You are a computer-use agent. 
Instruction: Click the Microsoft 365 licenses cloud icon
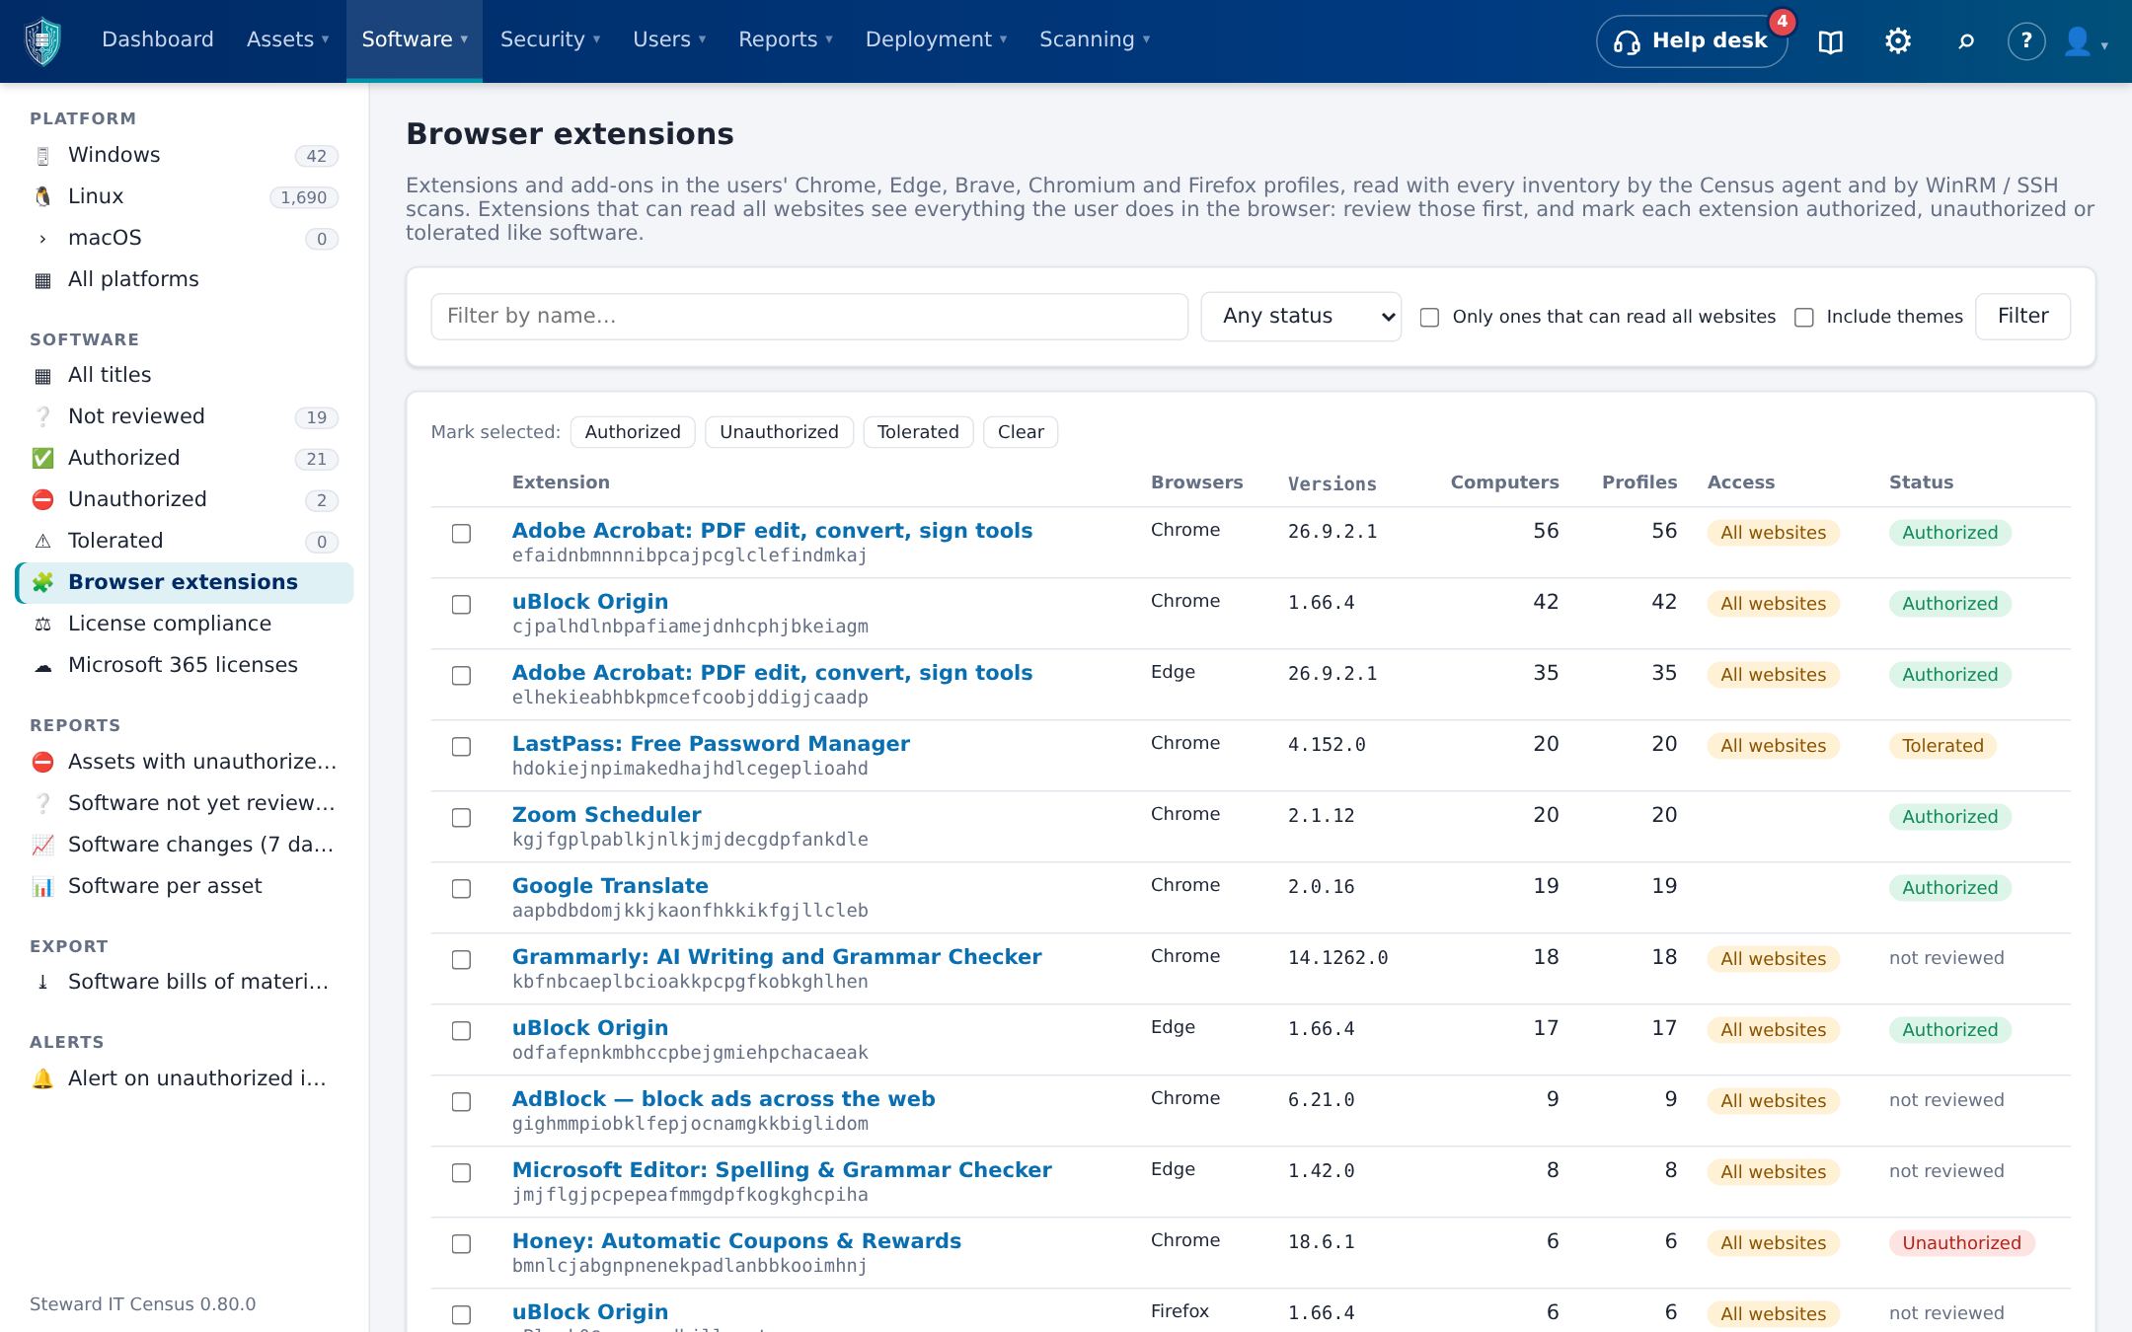(x=42, y=666)
